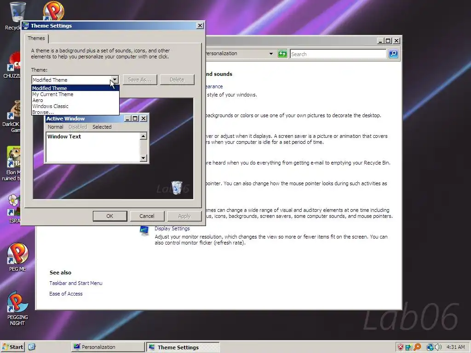Open the address bar dropdown arrow in Personalization
The height and width of the screenshot is (353, 471).
pyautogui.click(x=271, y=54)
